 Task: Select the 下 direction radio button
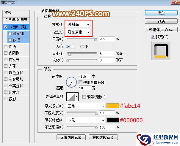pos(82,47)
